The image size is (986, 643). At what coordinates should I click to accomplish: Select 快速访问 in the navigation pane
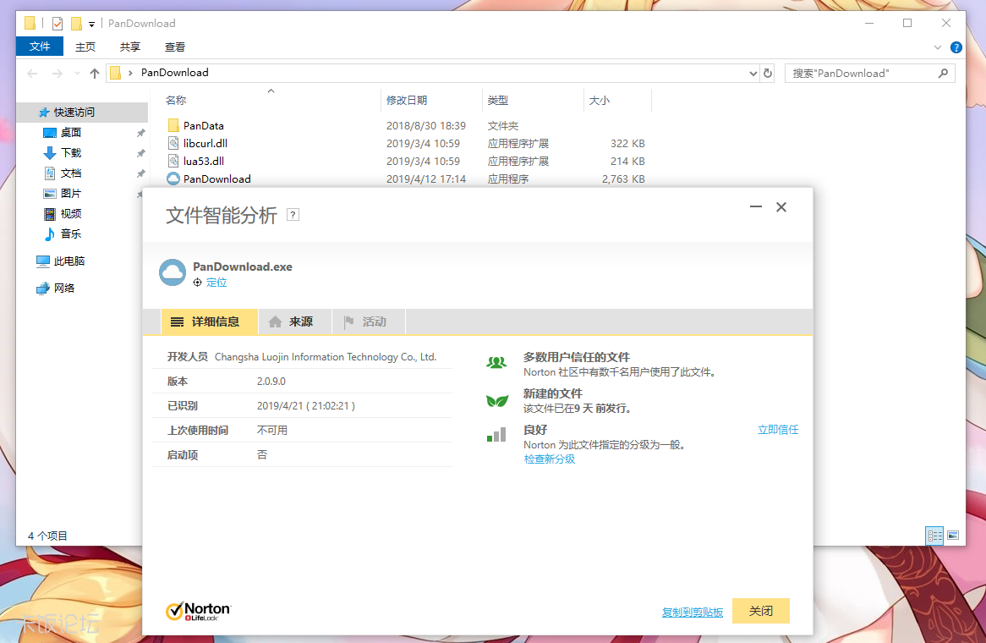pyautogui.click(x=74, y=112)
